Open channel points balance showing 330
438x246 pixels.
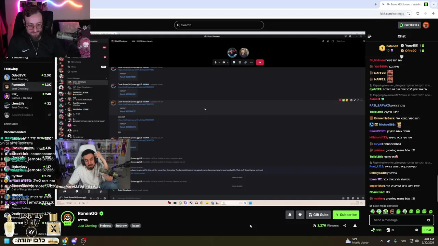376,230
